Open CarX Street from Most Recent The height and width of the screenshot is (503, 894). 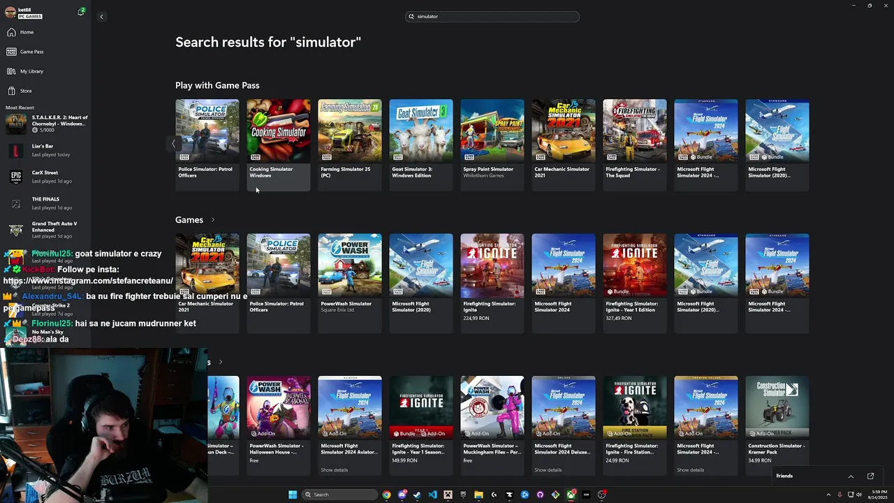pos(45,177)
